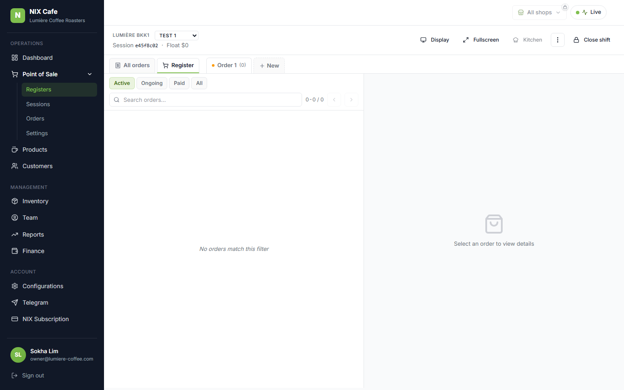The width and height of the screenshot is (624, 390).
Task: Click the Kitchen button label
Action: tap(533, 40)
